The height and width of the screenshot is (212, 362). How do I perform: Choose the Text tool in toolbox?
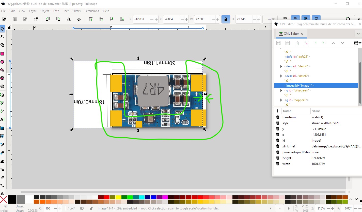(x=2, y=119)
